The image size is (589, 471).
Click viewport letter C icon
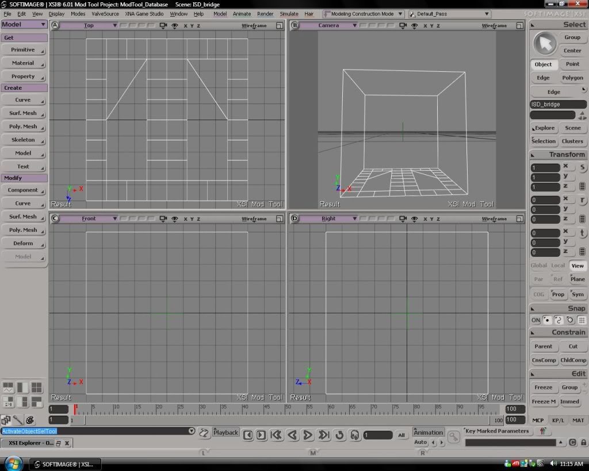pos(55,218)
